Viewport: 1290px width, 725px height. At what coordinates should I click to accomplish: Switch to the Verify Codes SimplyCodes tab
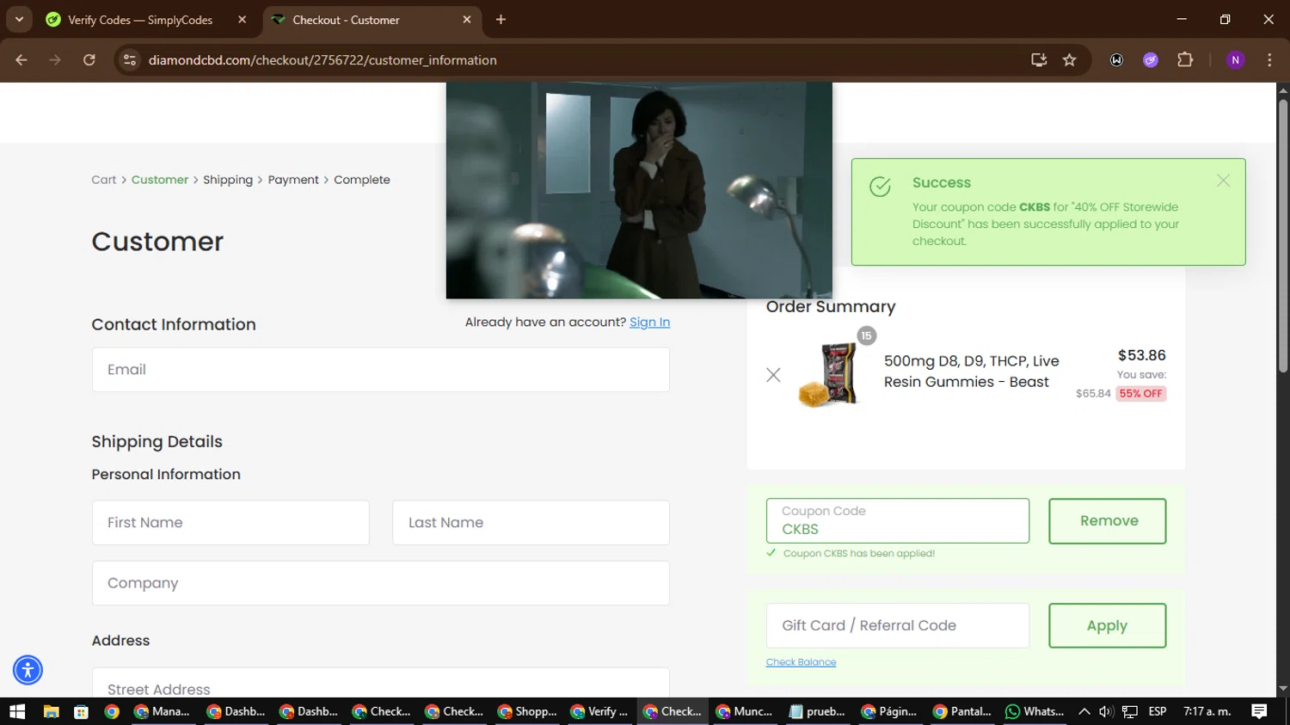coord(139,20)
